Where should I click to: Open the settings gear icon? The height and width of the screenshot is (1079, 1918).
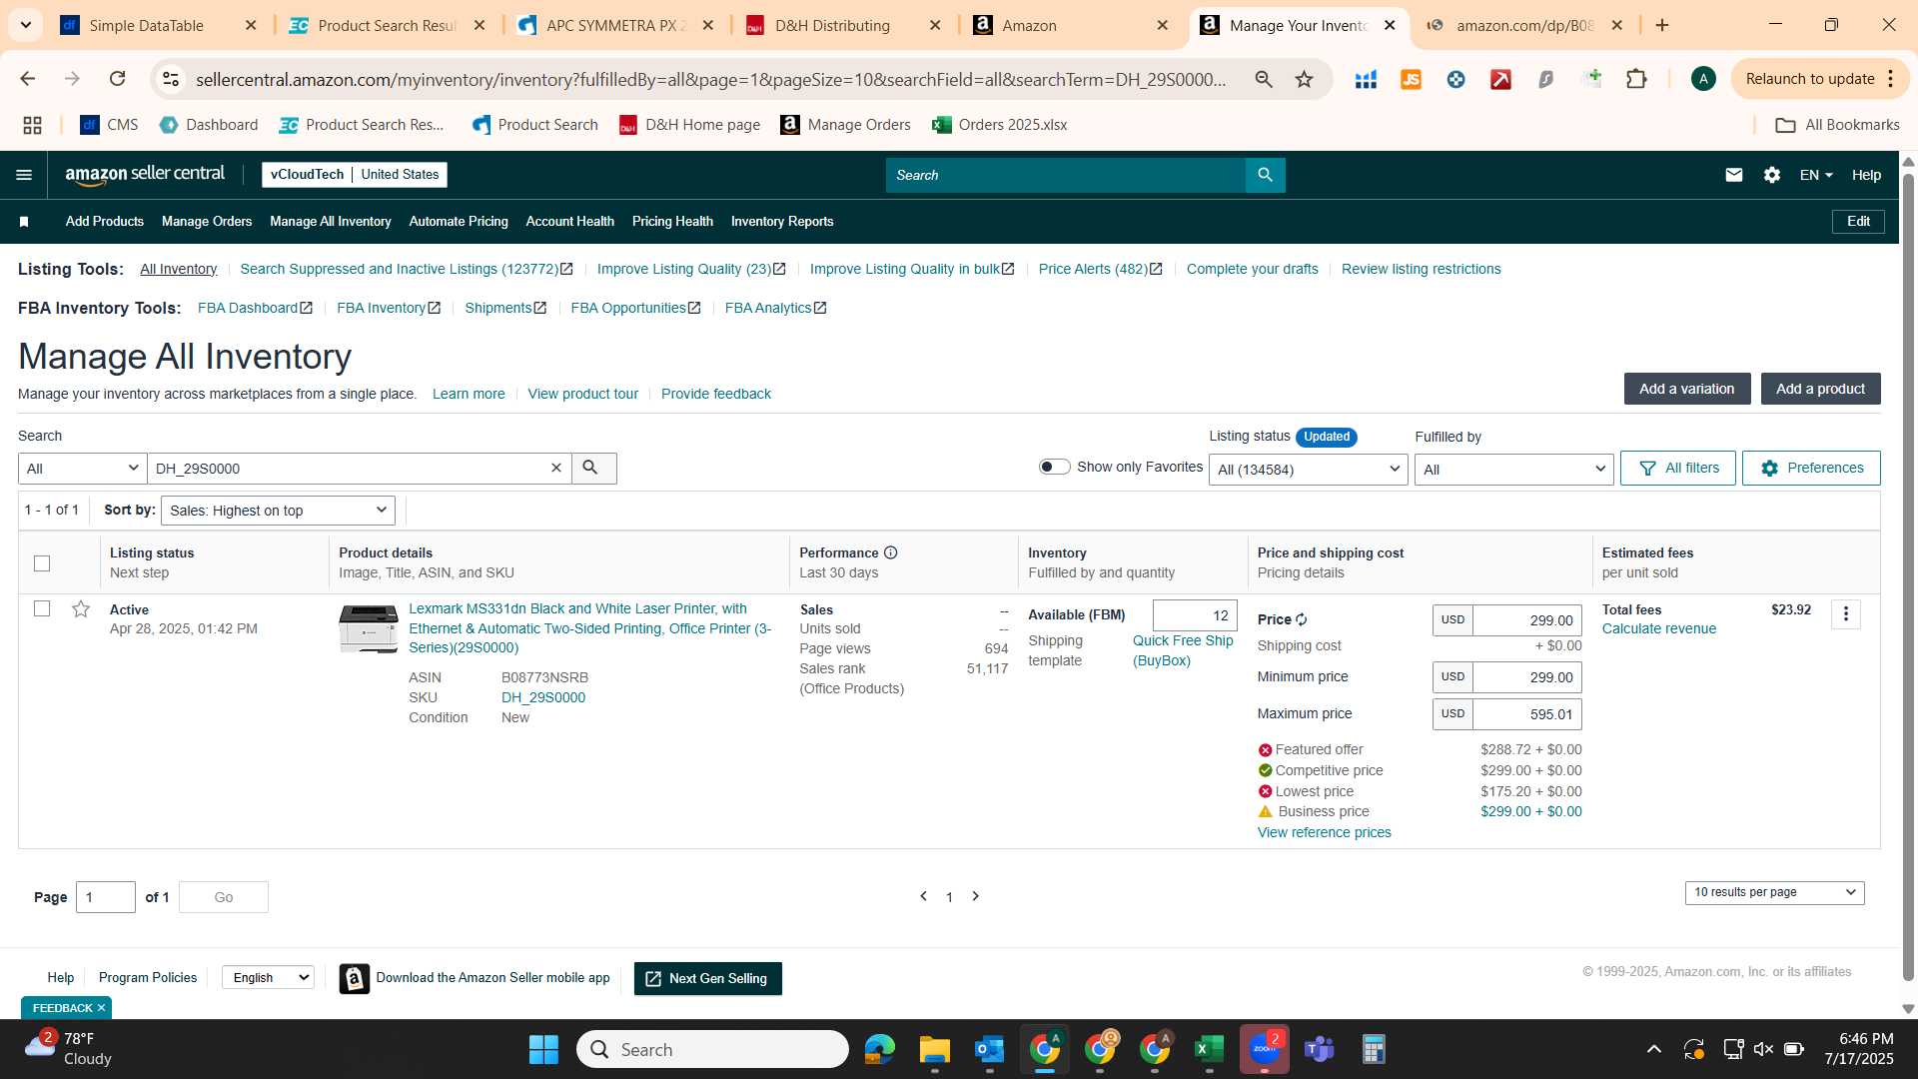1772,175
